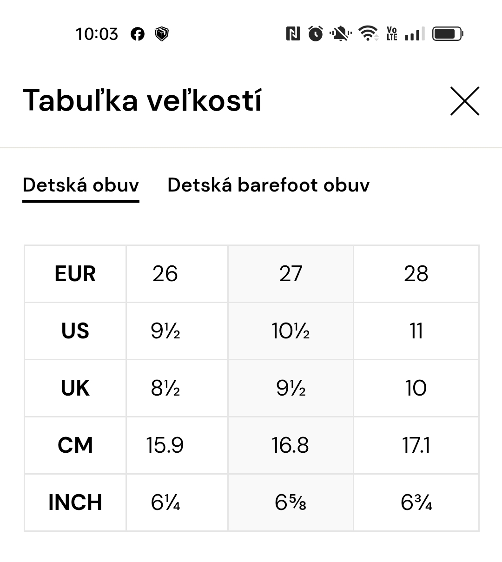The height and width of the screenshot is (562, 502).
Task: Switch to Detská obuv tab
Action: pos(81,185)
